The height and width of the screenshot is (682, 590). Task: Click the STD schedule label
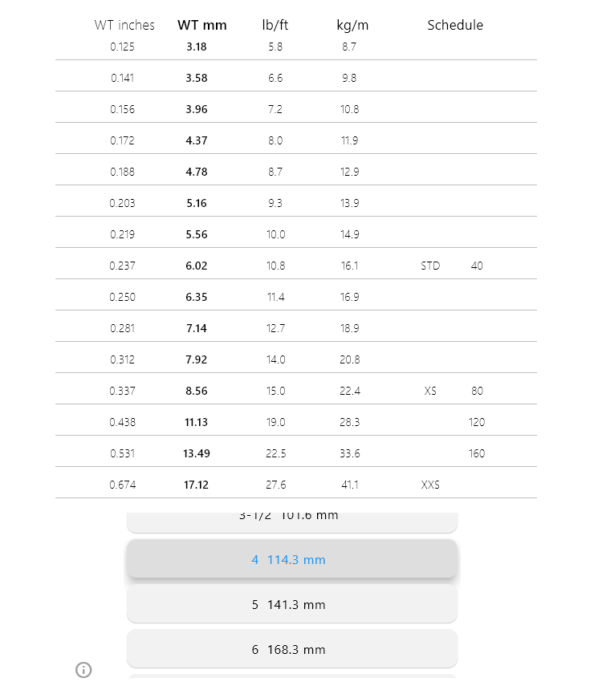430,266
